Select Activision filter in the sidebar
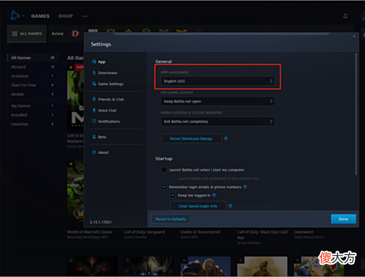This screenshot has width=365, height=277. tap(32, 76)
